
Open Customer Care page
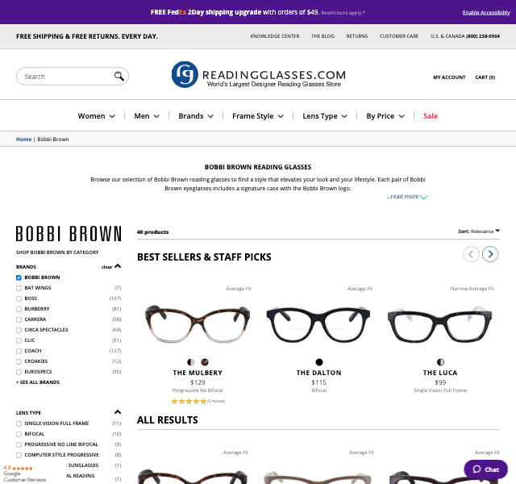(x=399, y=35)
